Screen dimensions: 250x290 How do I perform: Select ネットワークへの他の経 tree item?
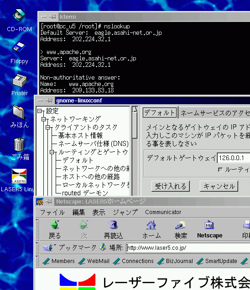[96, 168]
